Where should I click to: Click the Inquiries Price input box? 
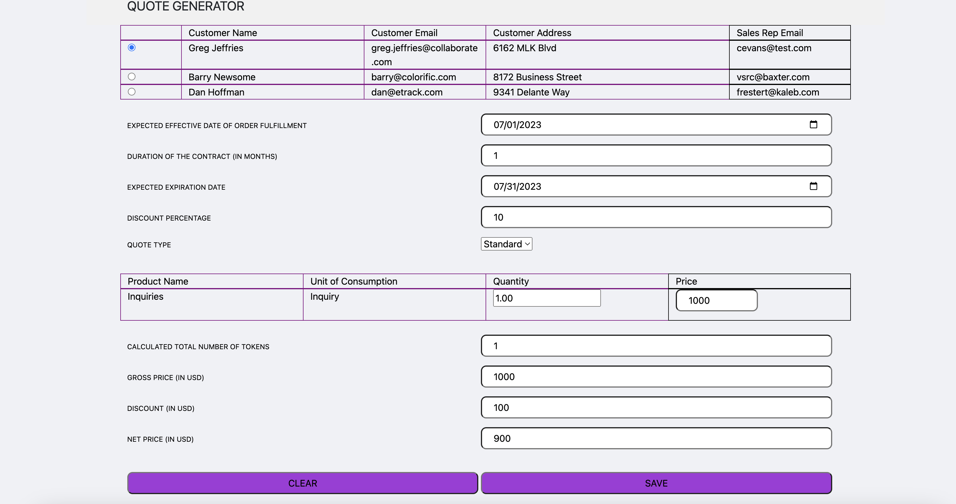pos(716,300)
